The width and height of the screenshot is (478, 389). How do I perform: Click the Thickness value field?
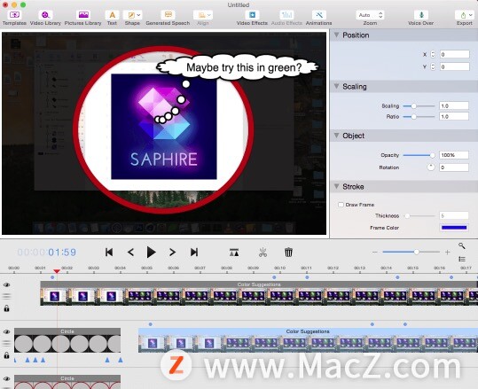tap(454, 215)
